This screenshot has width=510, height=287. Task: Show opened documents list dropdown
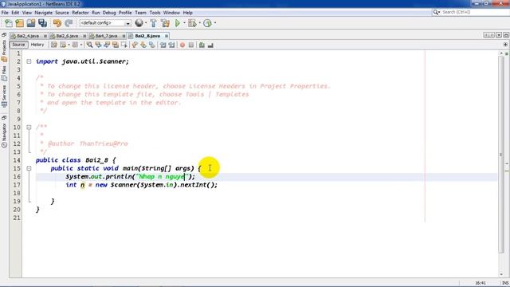(499, 35)
